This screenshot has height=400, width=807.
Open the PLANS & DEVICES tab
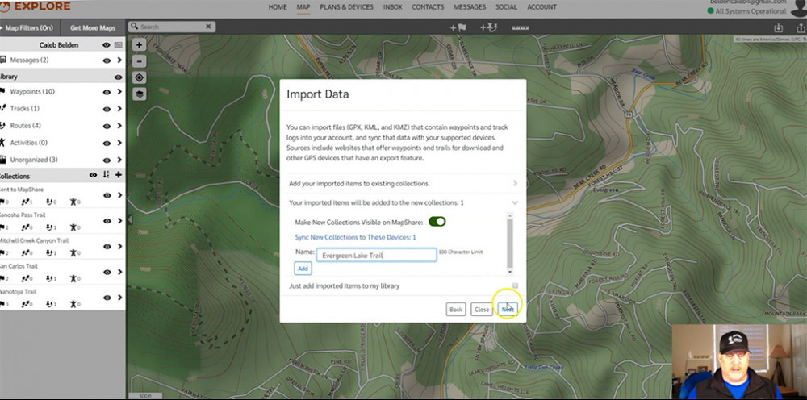click(x=346, y=7)
